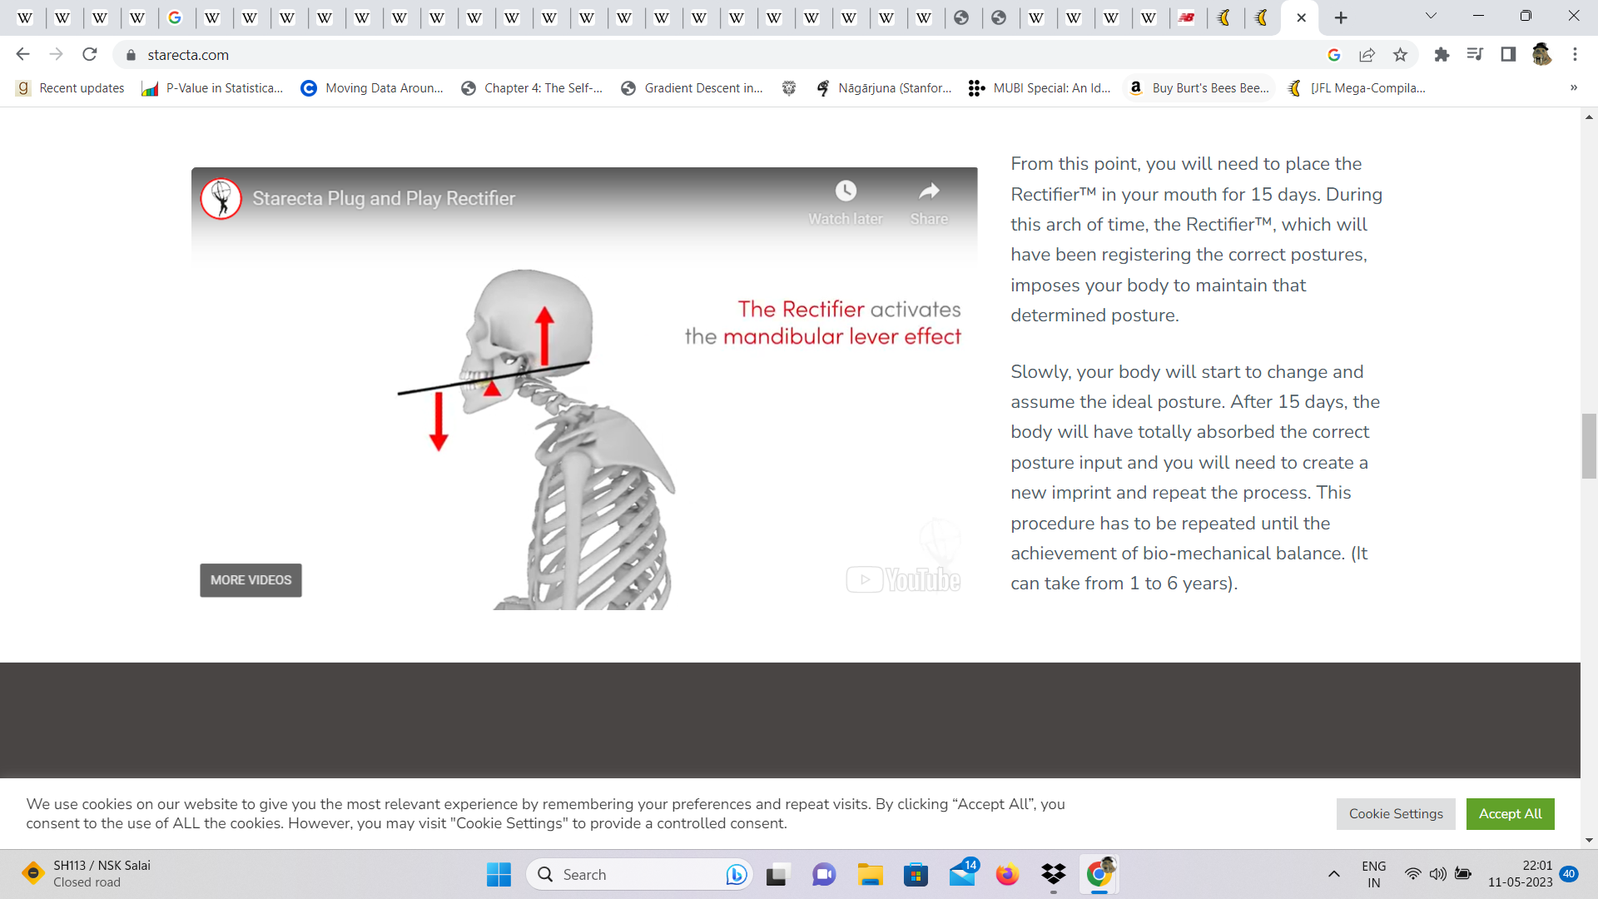Open File Explorer from the taskbar

tap(871, 874)
